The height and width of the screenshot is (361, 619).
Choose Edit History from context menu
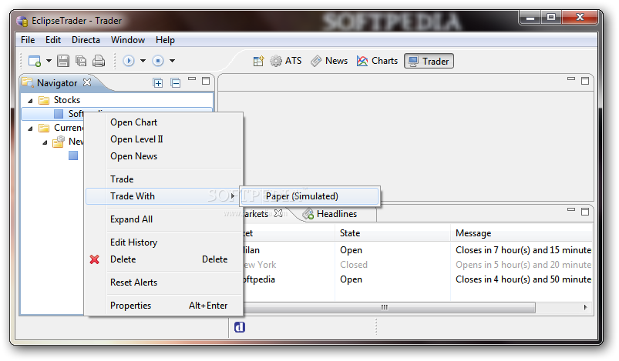pyautogui.click(x=134, y=242)
